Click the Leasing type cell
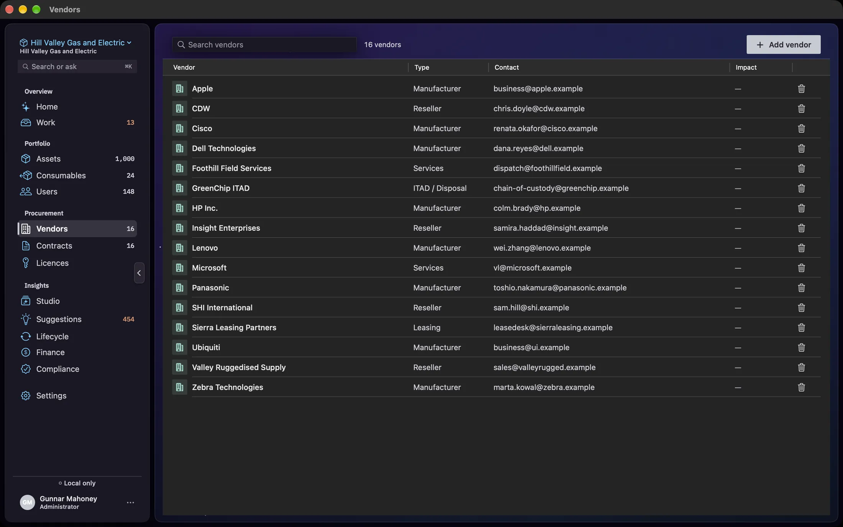 tap(427, 328)
